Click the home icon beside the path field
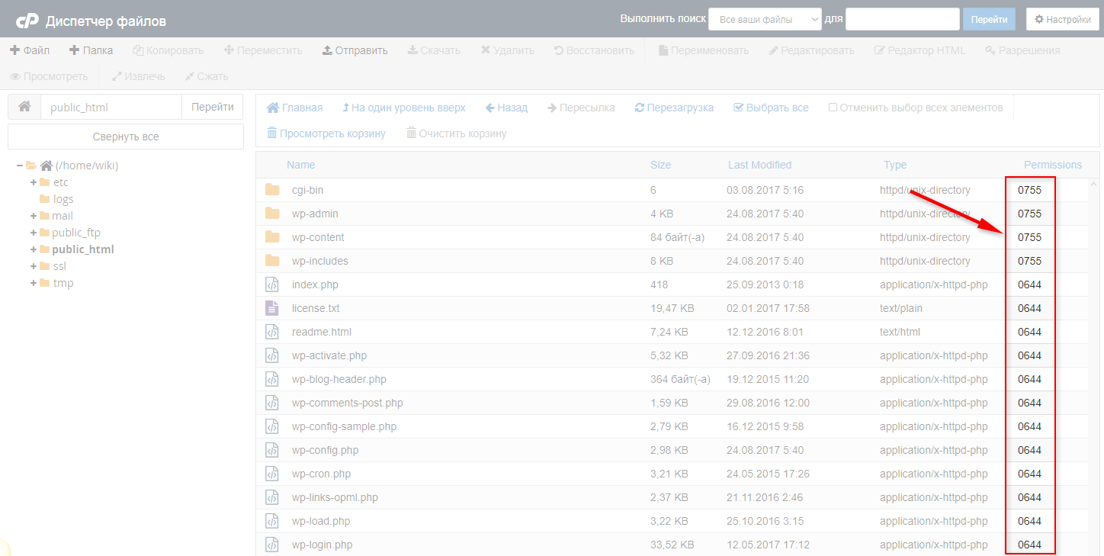 pos(24,107)
